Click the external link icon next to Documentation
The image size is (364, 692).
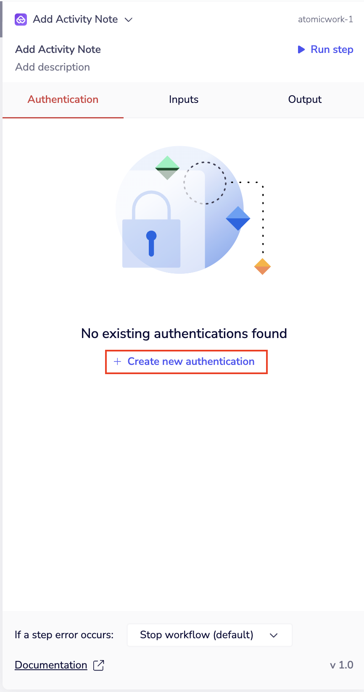pyautogui.click(x=98, y=665)
